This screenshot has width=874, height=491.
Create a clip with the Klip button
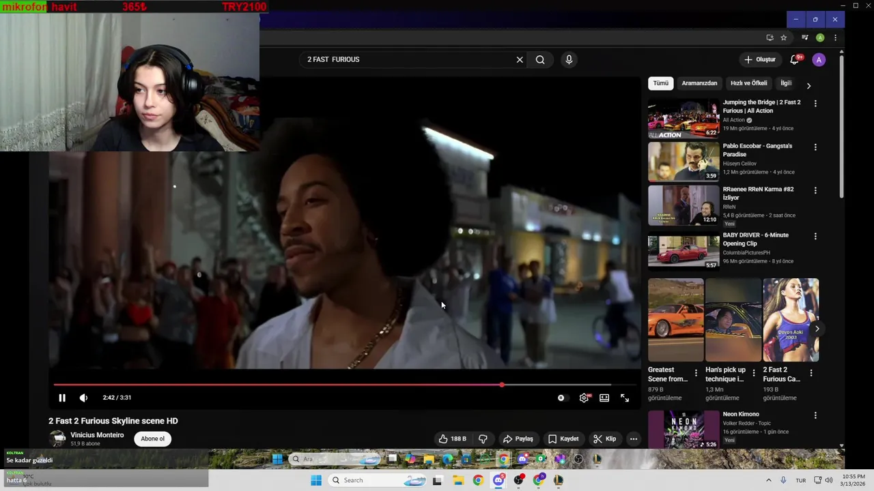pyautogui.click(x=605, y=438)
